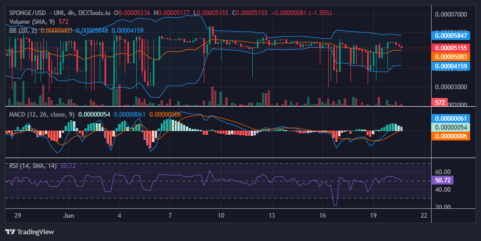The image size is (481, 241).
Task: Open the MACD (12, 26, close, 9) legend
Action: click(x=42, y=115)
